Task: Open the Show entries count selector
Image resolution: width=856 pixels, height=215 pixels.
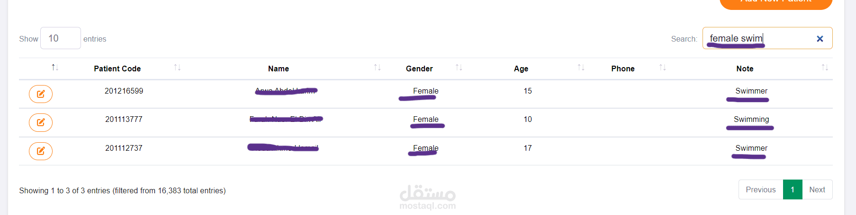Action: coord(61,38)
